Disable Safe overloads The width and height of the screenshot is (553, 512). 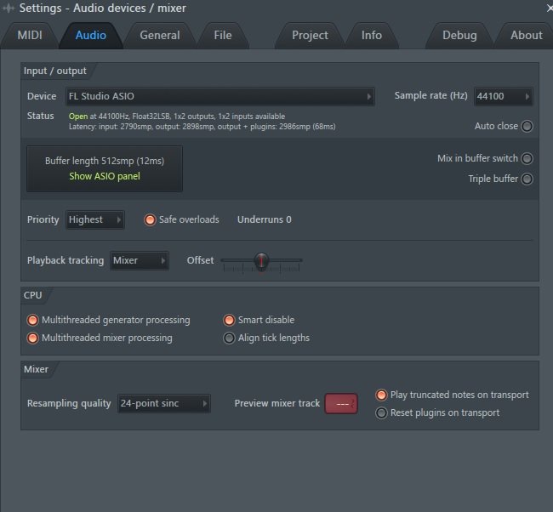coord(150,219)
